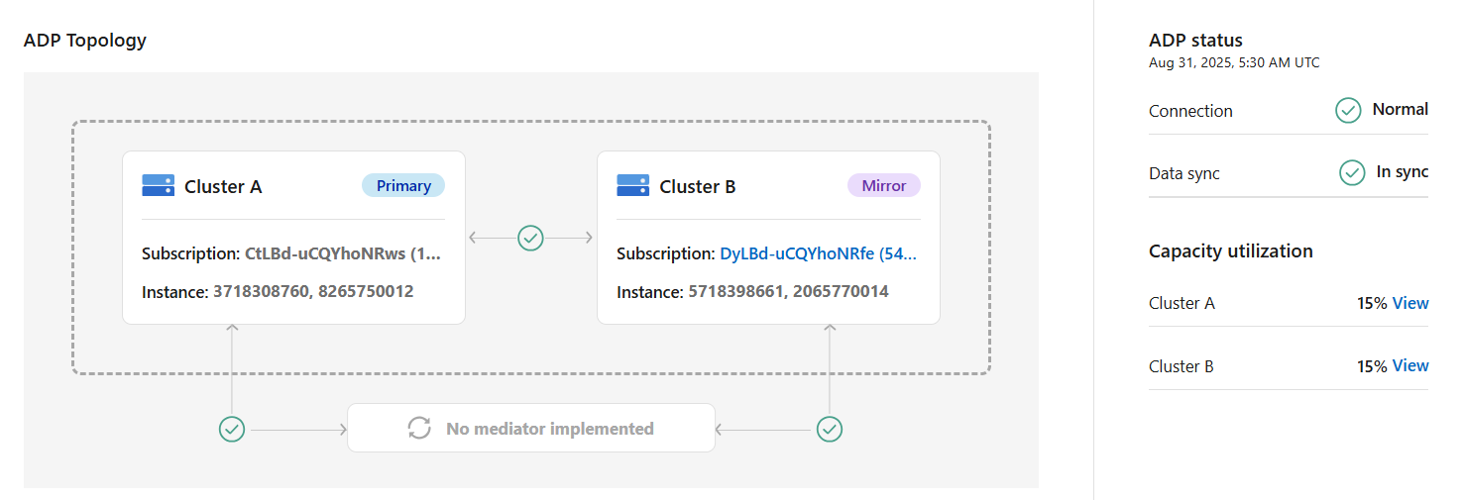
Task: Click the mediator check icon below Cluster A
Action: click(x=231, y=429)
